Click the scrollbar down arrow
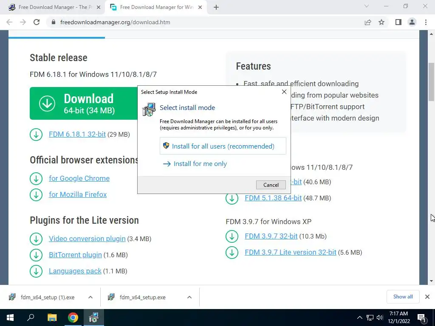This screenshot has height=326, width=435. click(431, 281)
